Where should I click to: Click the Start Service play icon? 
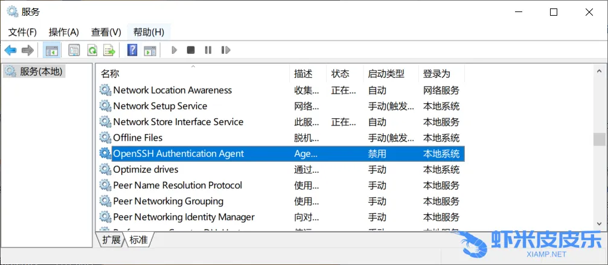tap(174, 50)
